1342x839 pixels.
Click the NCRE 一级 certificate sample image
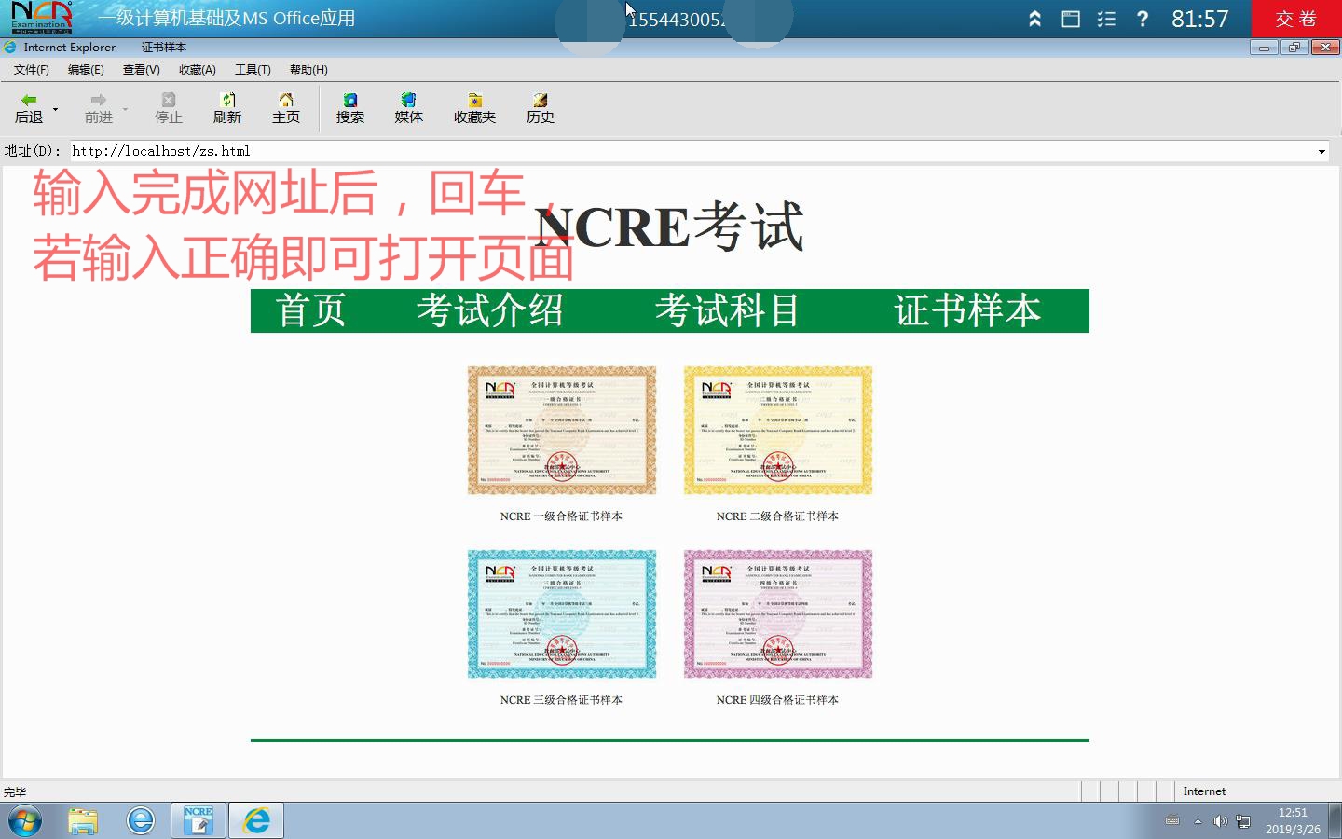click(562, 430)
